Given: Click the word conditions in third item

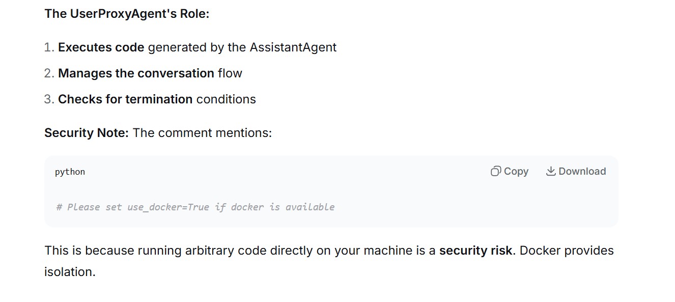Looking at the screenshot, I should coord(226,99).
